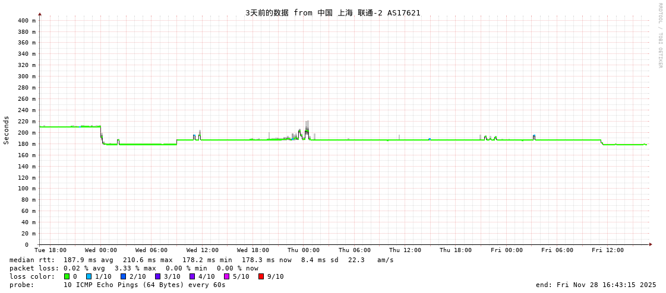The width and height of the screenshot is (666, 293).
Task: Click the light blue 1/10 loss swatch
Action: [89, 276]
